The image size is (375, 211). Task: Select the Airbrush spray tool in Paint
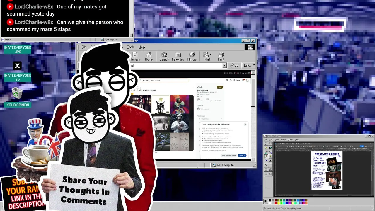[266, 161]
